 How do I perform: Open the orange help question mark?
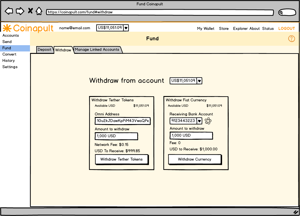[x=291, y=39]
